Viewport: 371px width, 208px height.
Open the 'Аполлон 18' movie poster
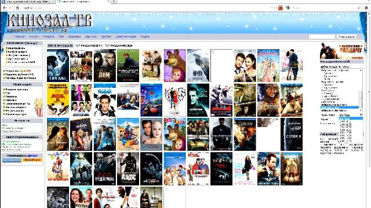[151, 169]
